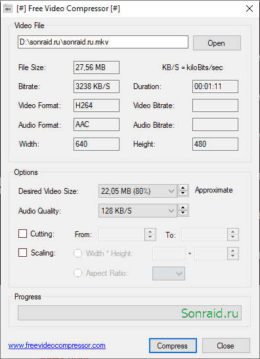Open the Aspect Ratio dropdown
The width and height of the screenshot is (260, 359).
point(169,273)
